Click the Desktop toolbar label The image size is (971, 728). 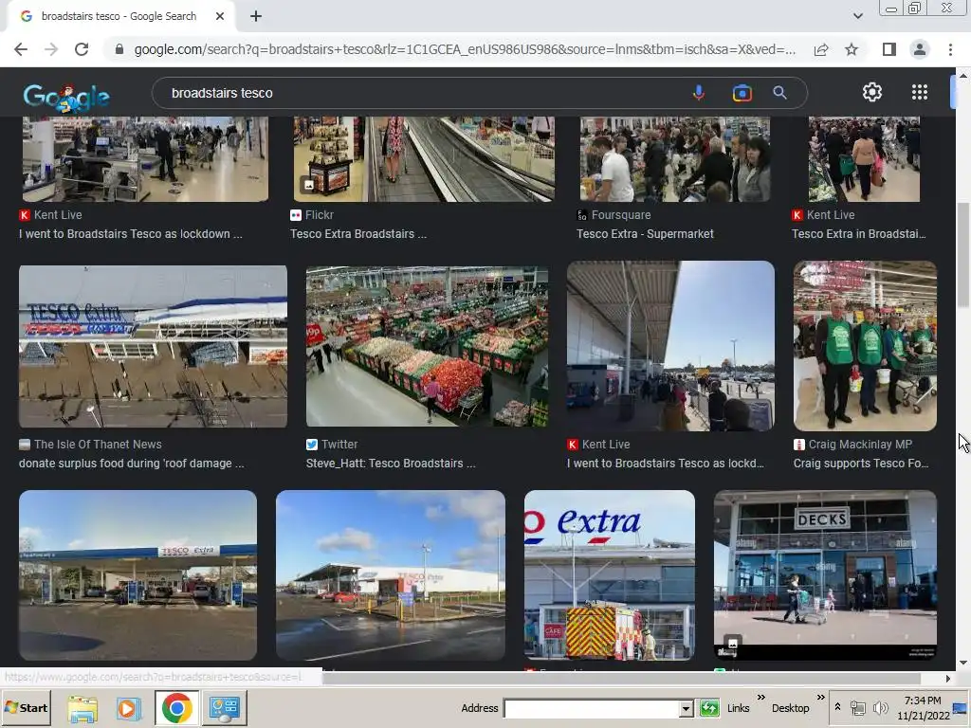click(790, 708)
